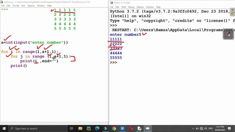The width and height of the screenshot is (235, 132).
Task: Click the volume tray icon
Action: [206, 128]
